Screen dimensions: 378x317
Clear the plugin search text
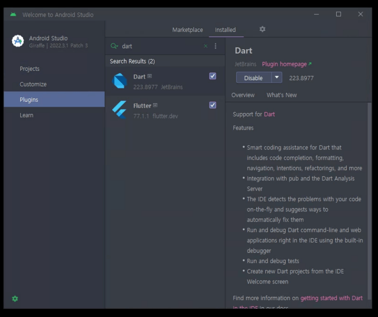(206, 46)
